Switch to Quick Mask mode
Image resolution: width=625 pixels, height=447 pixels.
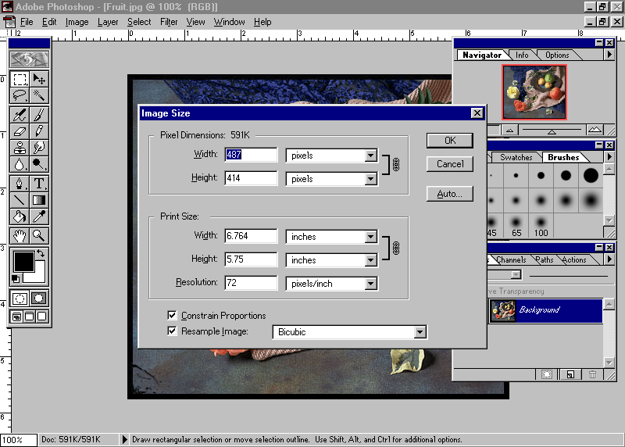point(38,299)
